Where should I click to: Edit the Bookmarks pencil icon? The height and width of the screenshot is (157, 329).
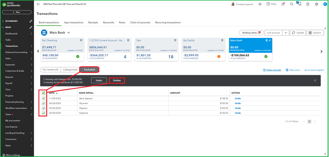31,21
